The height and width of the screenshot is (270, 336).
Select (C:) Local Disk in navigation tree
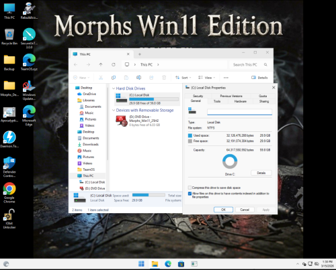coord(92,182)
